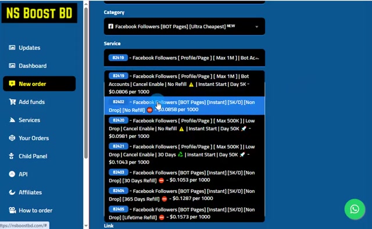Open How to order guide
372x229 pixels.
pyautogui.click(x=35, y=210)
